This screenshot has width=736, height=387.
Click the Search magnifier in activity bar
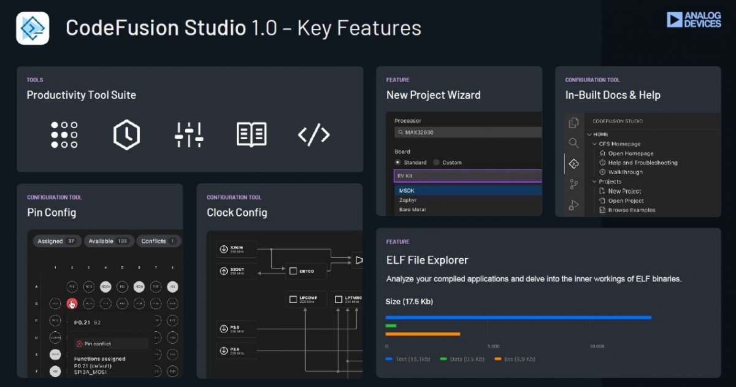coord(573,143)
